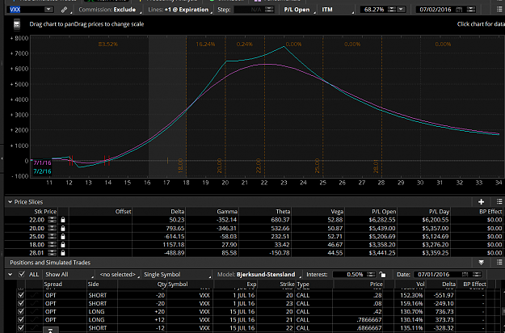Click the P/L Day column header
Image resolution: width=505 pixels, height=333 pixels.
coord(439,212)
